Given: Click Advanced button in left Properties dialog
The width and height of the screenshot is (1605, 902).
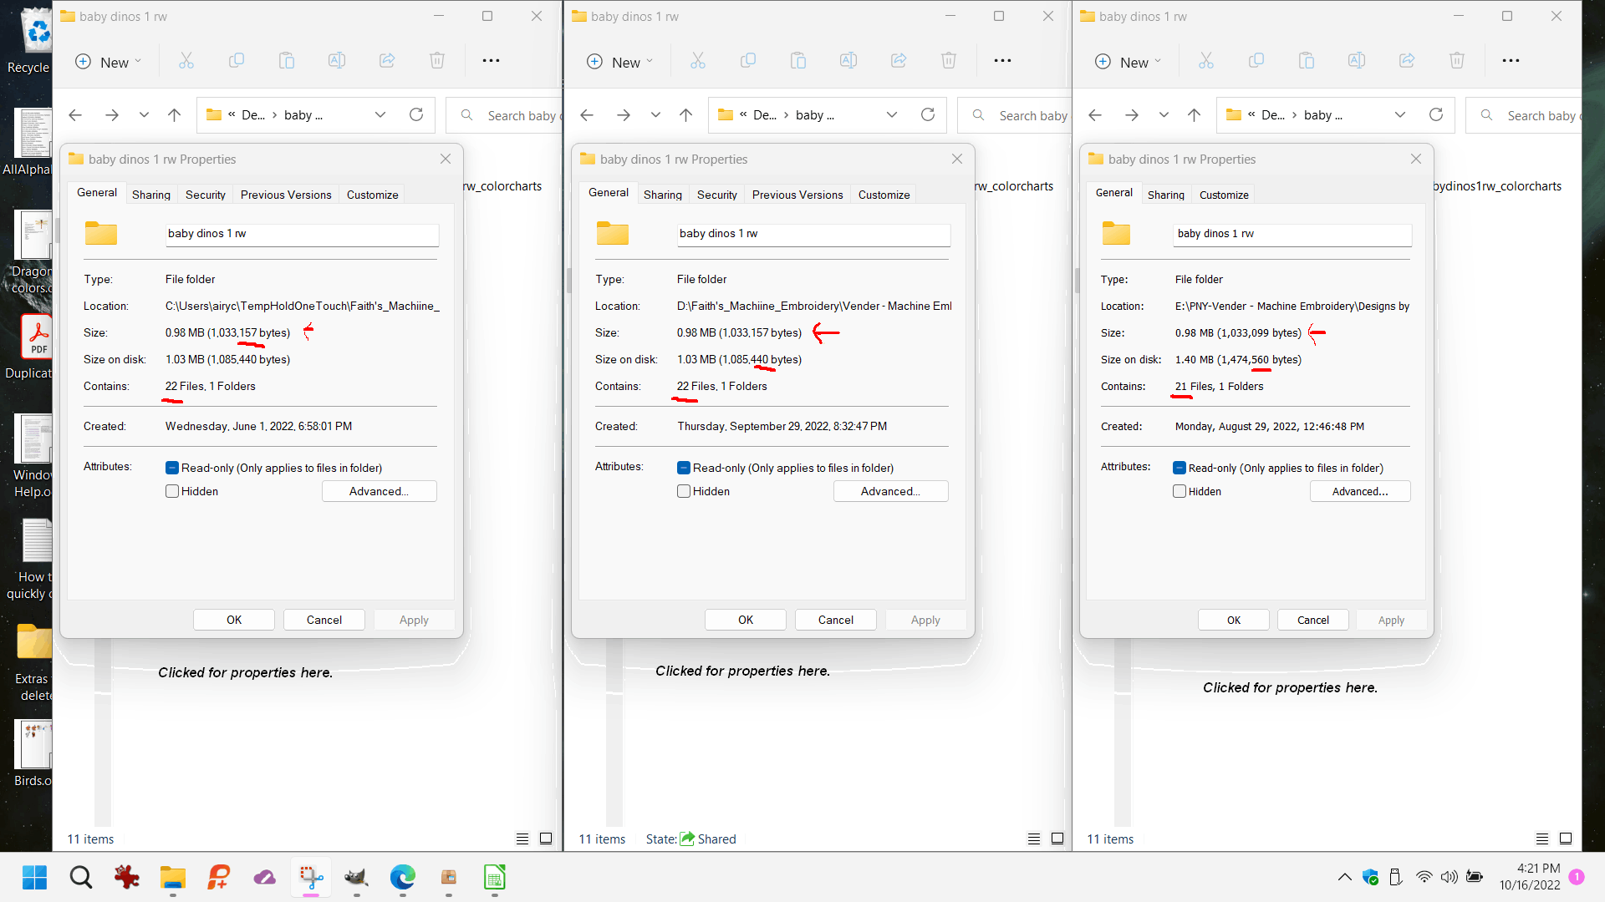Looking at the screenshot, I should 380,491.
